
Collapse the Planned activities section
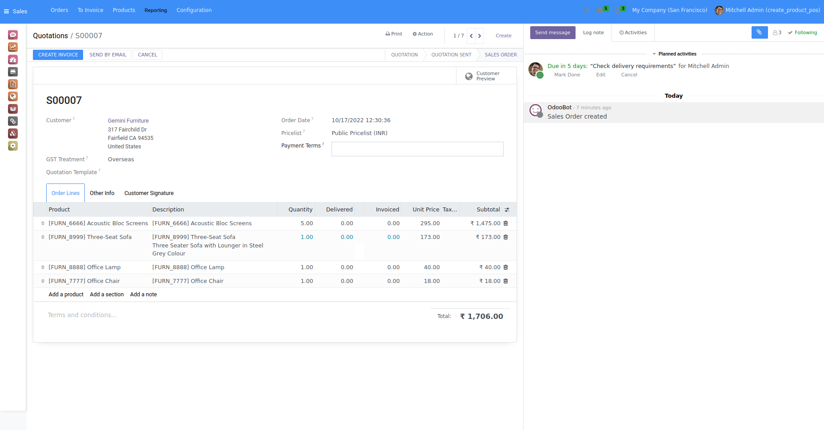(674, 54)
